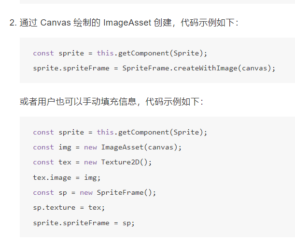Screen dimensions: 295x242
Task: Click SpriteFrame before createWithImage
Action: coord(145,68)
